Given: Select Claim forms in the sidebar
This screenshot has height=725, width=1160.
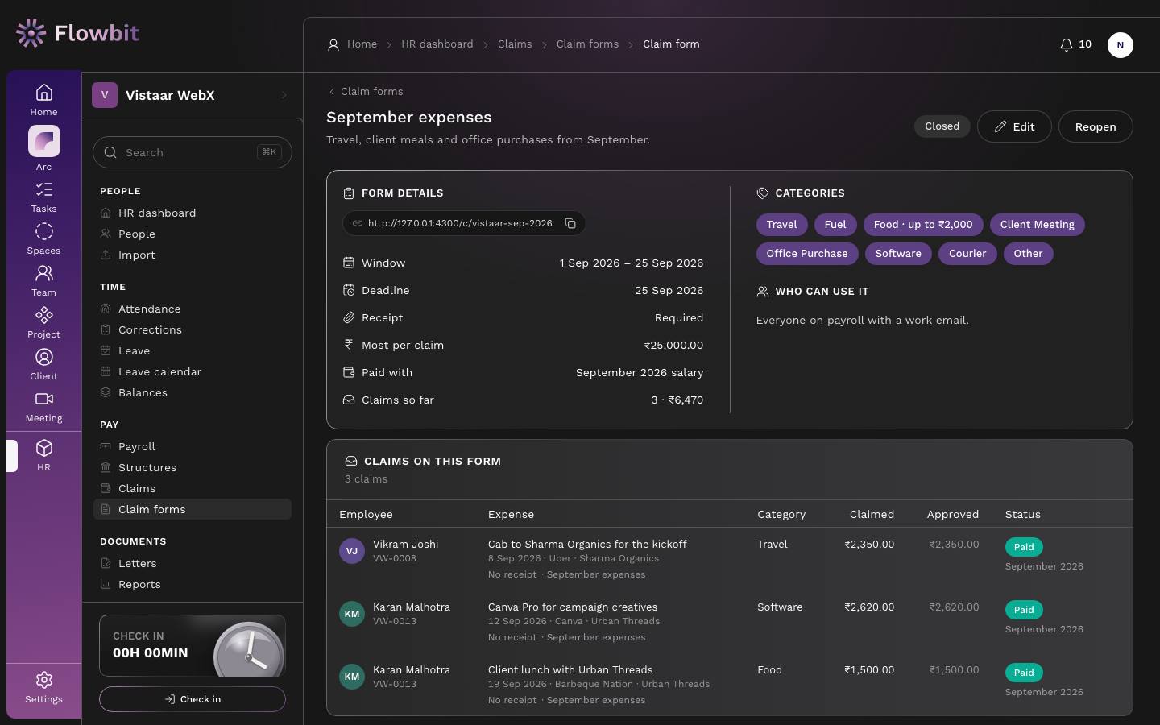Looking at the screenshot, I should click(193, 509).
